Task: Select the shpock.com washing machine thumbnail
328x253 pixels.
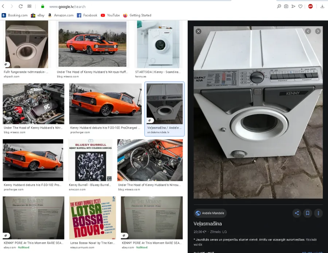Action: [x=27, y=44]
